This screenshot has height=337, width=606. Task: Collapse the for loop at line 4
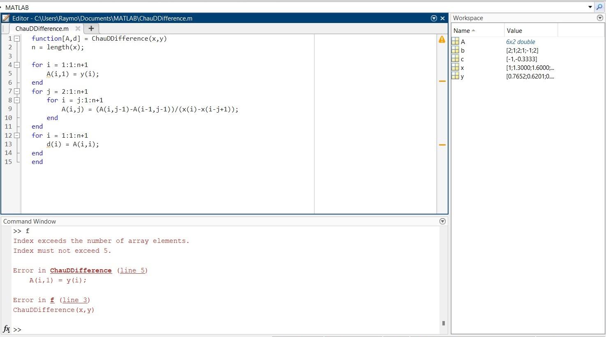tap(17, 65)
